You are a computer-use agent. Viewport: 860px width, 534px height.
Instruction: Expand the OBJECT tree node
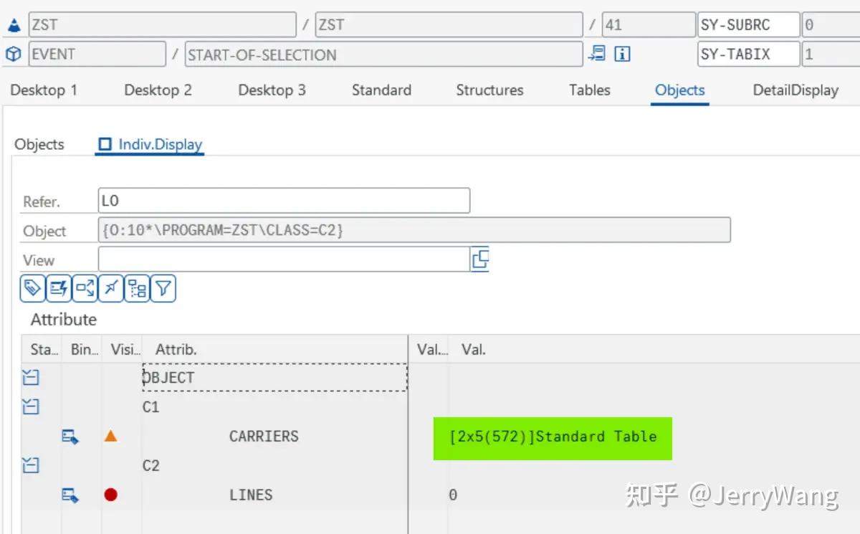click(29, 377)
